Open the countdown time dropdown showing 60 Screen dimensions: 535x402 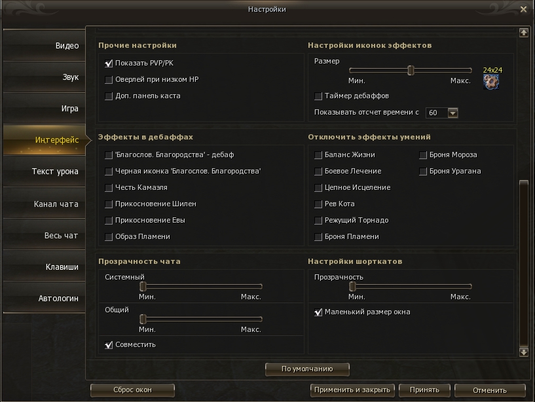click(x=452, y=113)
